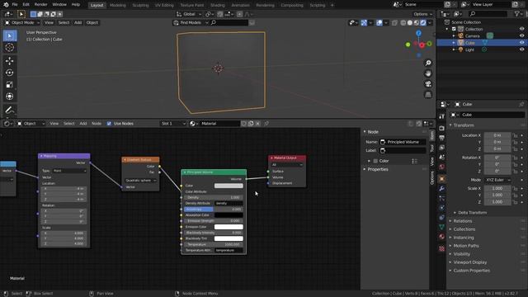This screenshot has width=528, height=297.
Task: Click the node Name field Principled Volume
Action: click(403, 142)
